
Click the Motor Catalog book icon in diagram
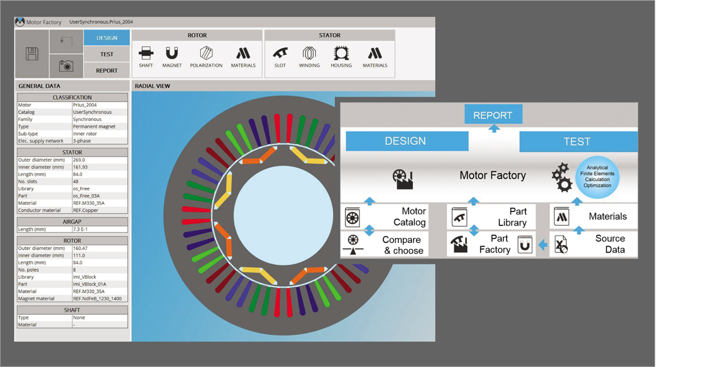[353, 217]
